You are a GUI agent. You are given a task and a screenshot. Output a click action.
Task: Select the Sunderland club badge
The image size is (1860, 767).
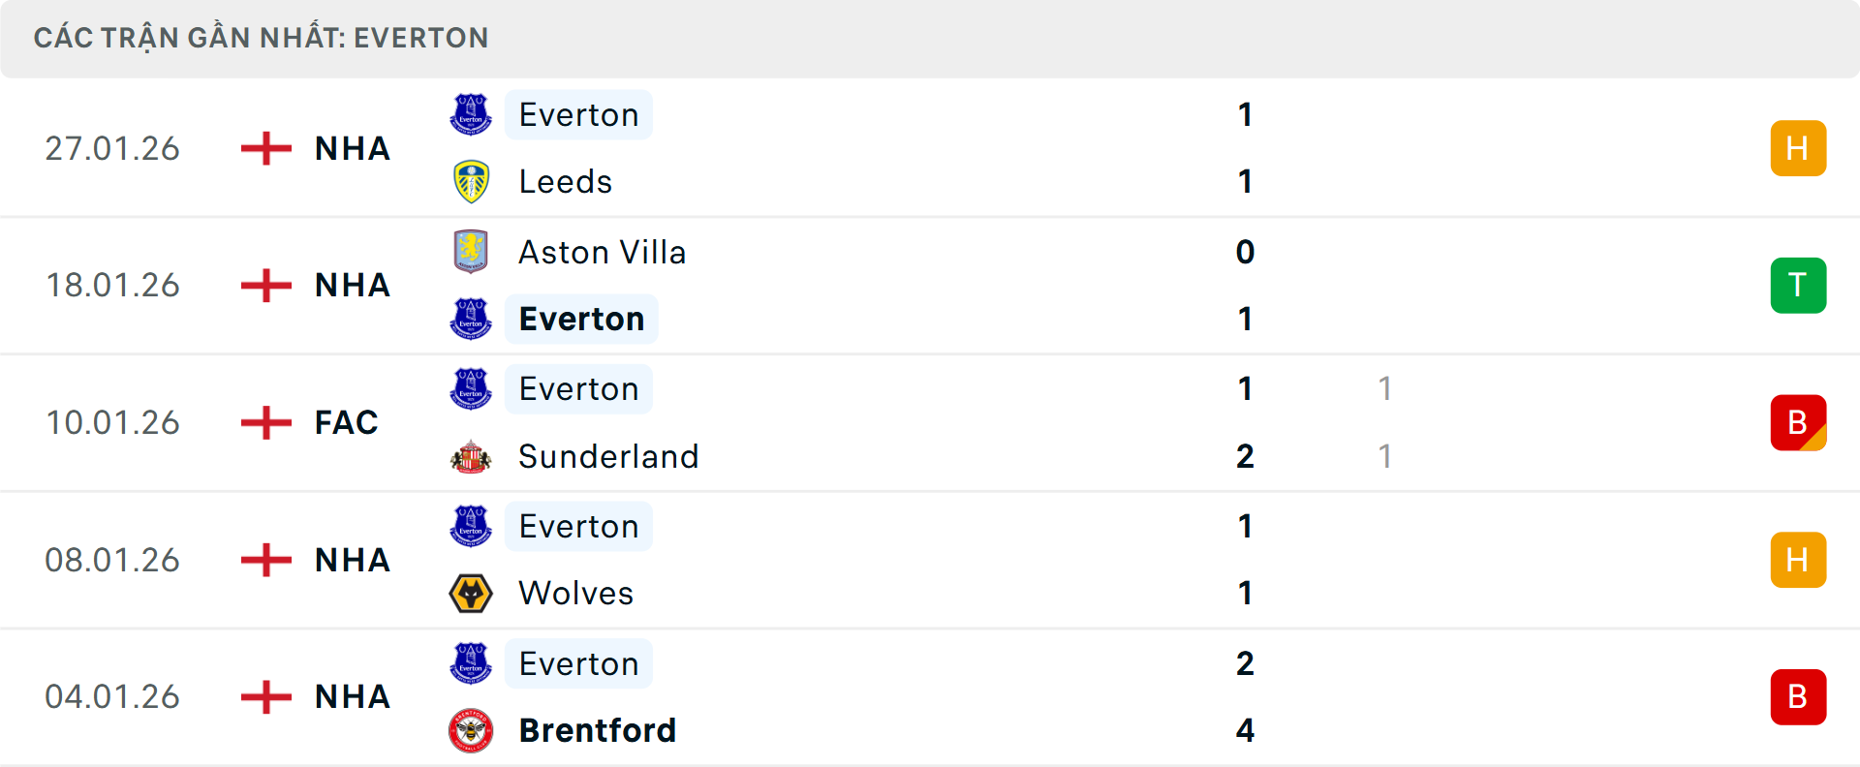[x=471, y=456]
